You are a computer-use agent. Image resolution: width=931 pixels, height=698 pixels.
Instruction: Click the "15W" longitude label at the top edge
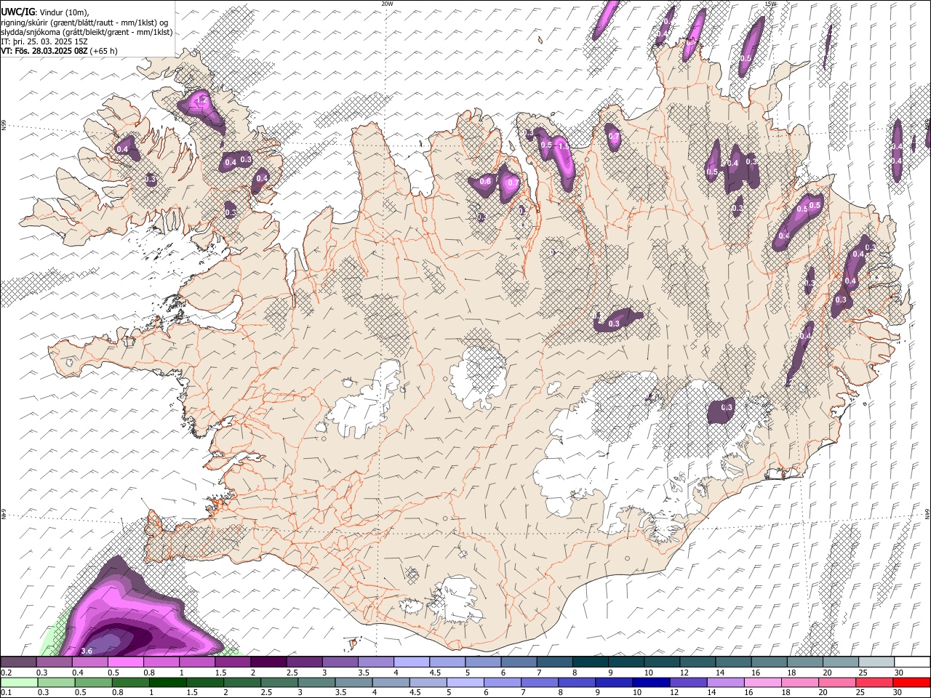coord(770,4)
